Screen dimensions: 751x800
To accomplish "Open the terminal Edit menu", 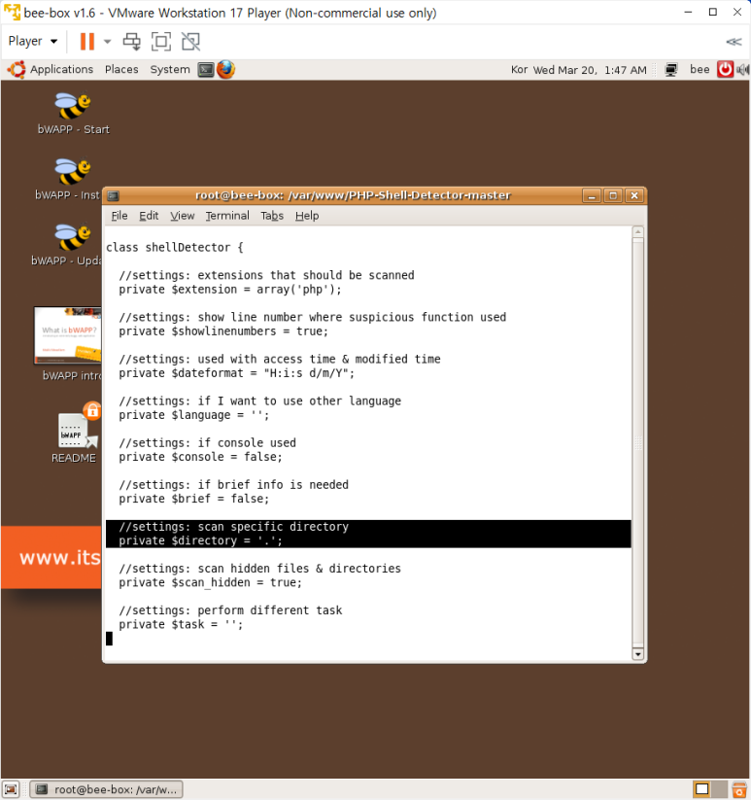I will point(149,216).
